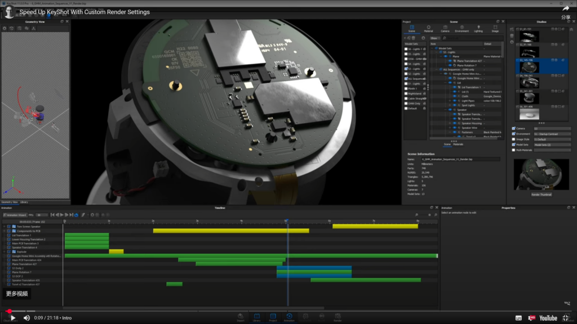Hide the Cloth part in scene tree
577x324 pixels.
click(x=455, y=96)
